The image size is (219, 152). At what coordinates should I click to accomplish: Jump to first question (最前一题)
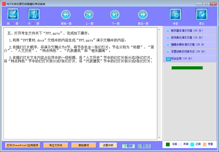pyautogui.click(x=65, y=15)
